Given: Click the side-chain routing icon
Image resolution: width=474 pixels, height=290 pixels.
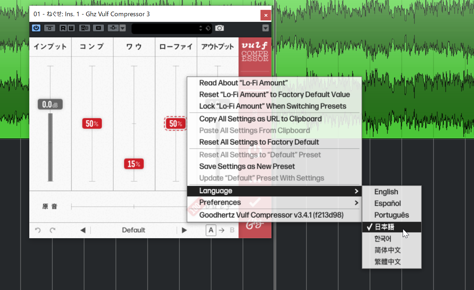Looking at the screenshot, I should (113, 28).
